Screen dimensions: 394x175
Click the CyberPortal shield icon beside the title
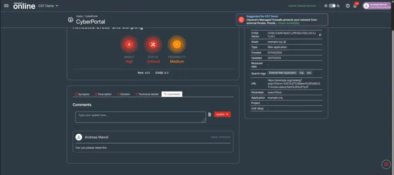pyautogui.click(x=71, y=20)
